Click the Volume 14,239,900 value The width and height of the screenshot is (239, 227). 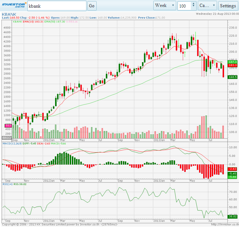click(x=129, y=18)
